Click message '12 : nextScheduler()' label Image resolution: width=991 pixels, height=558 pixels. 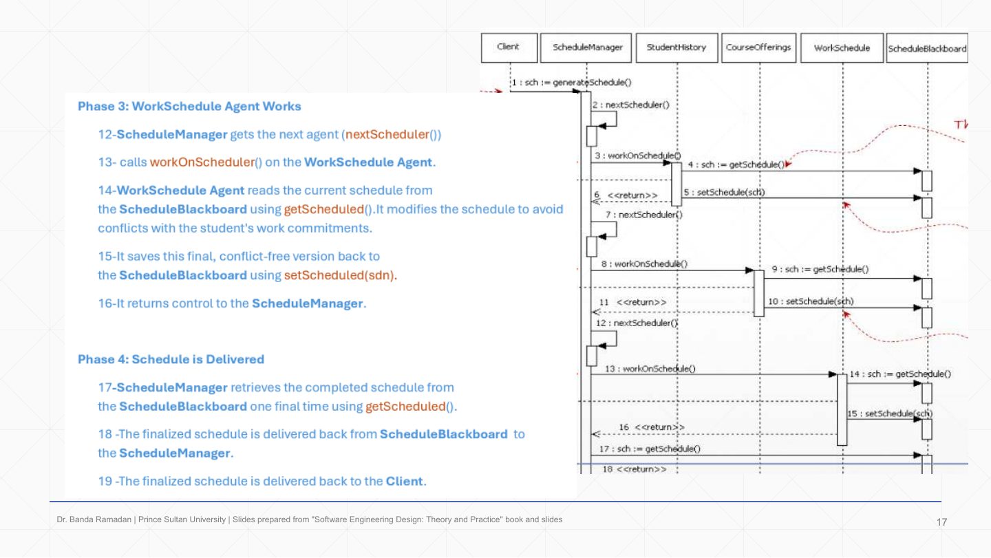coord(637,323)
